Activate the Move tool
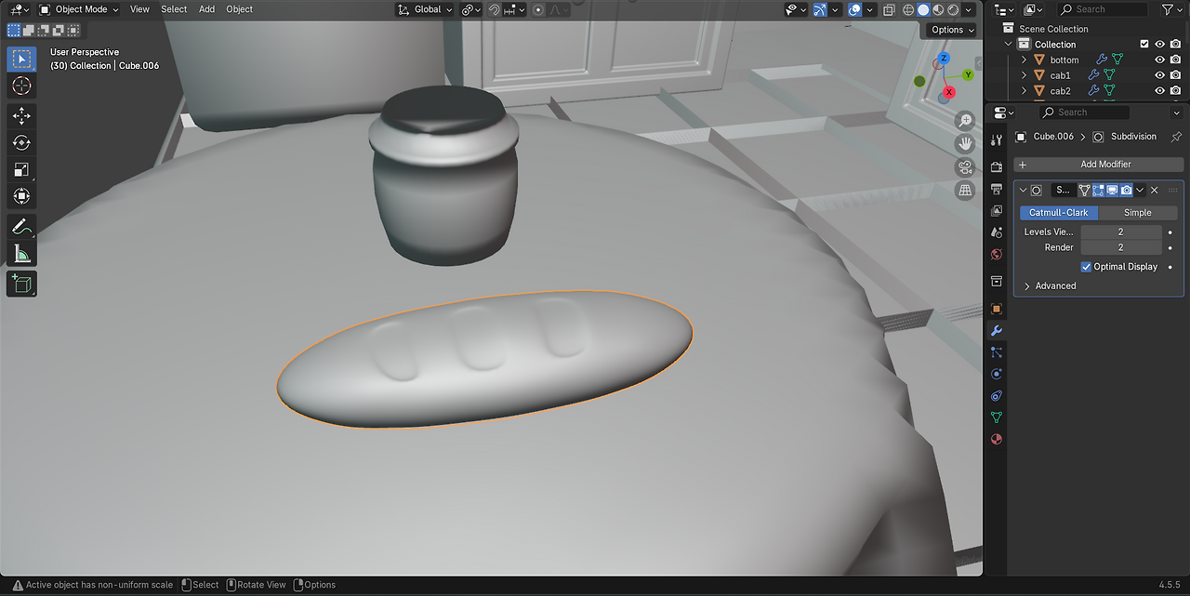Image resolution: width=1190 pixels, height=596 pixels. click(21, 116)
